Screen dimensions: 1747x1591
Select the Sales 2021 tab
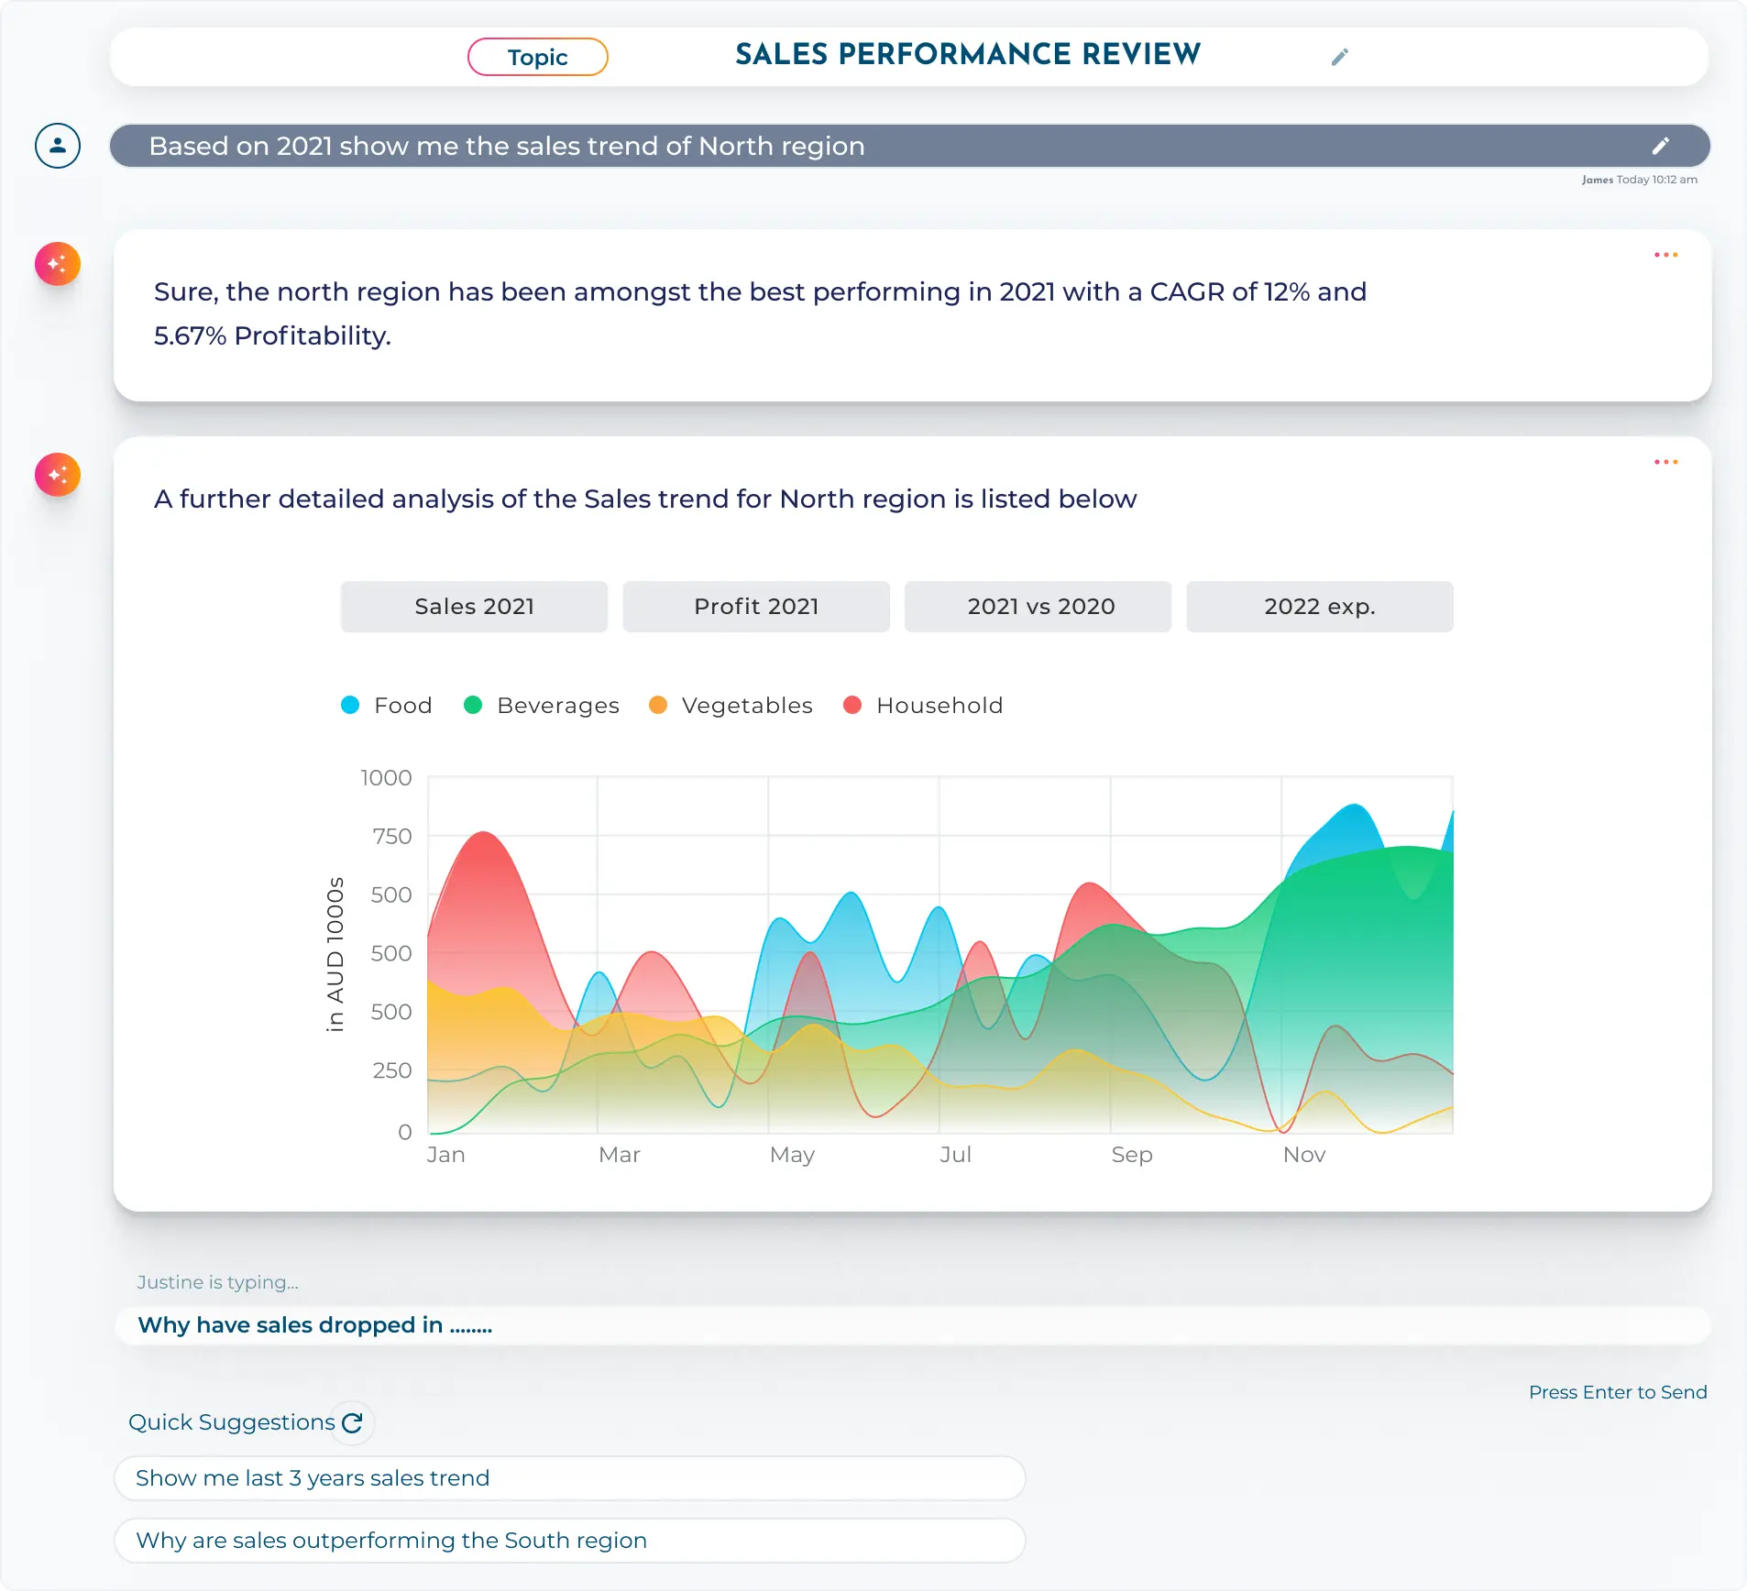pos(474,606)
